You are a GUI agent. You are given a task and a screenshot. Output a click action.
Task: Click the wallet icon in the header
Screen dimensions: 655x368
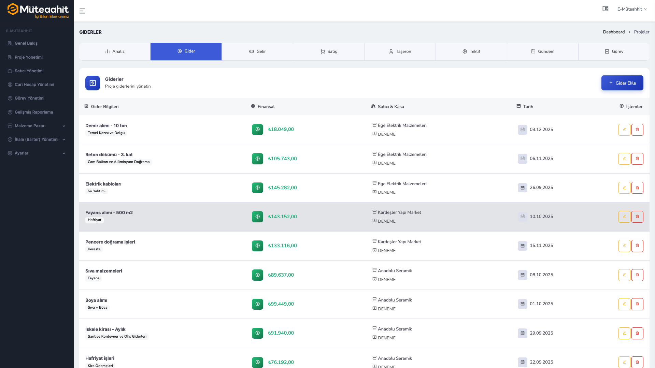[605, 9]
